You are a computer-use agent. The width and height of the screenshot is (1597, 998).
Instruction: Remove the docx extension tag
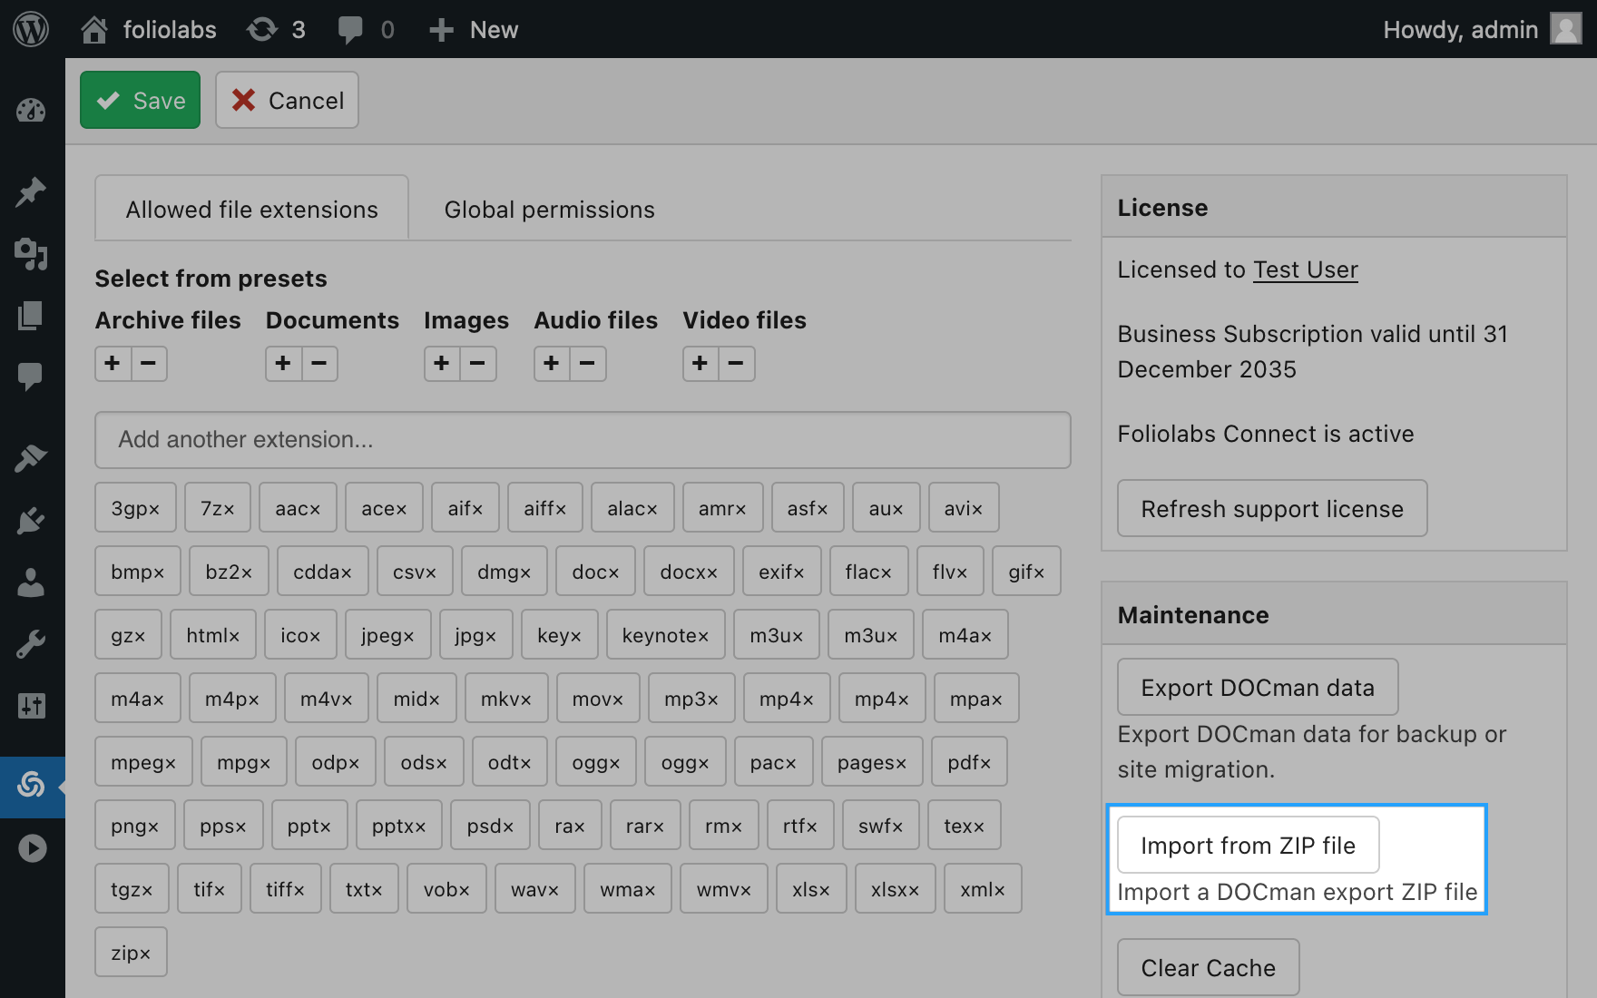pos(712,573)
